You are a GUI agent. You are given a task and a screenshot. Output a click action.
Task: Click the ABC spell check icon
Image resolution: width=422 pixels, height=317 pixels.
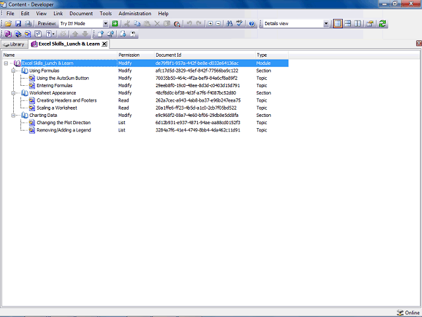click(x=239, y=24)
